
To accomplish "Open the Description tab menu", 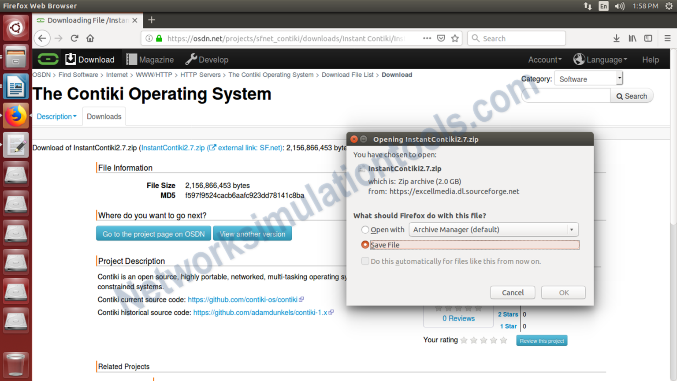I will click(x=56, y=116).
